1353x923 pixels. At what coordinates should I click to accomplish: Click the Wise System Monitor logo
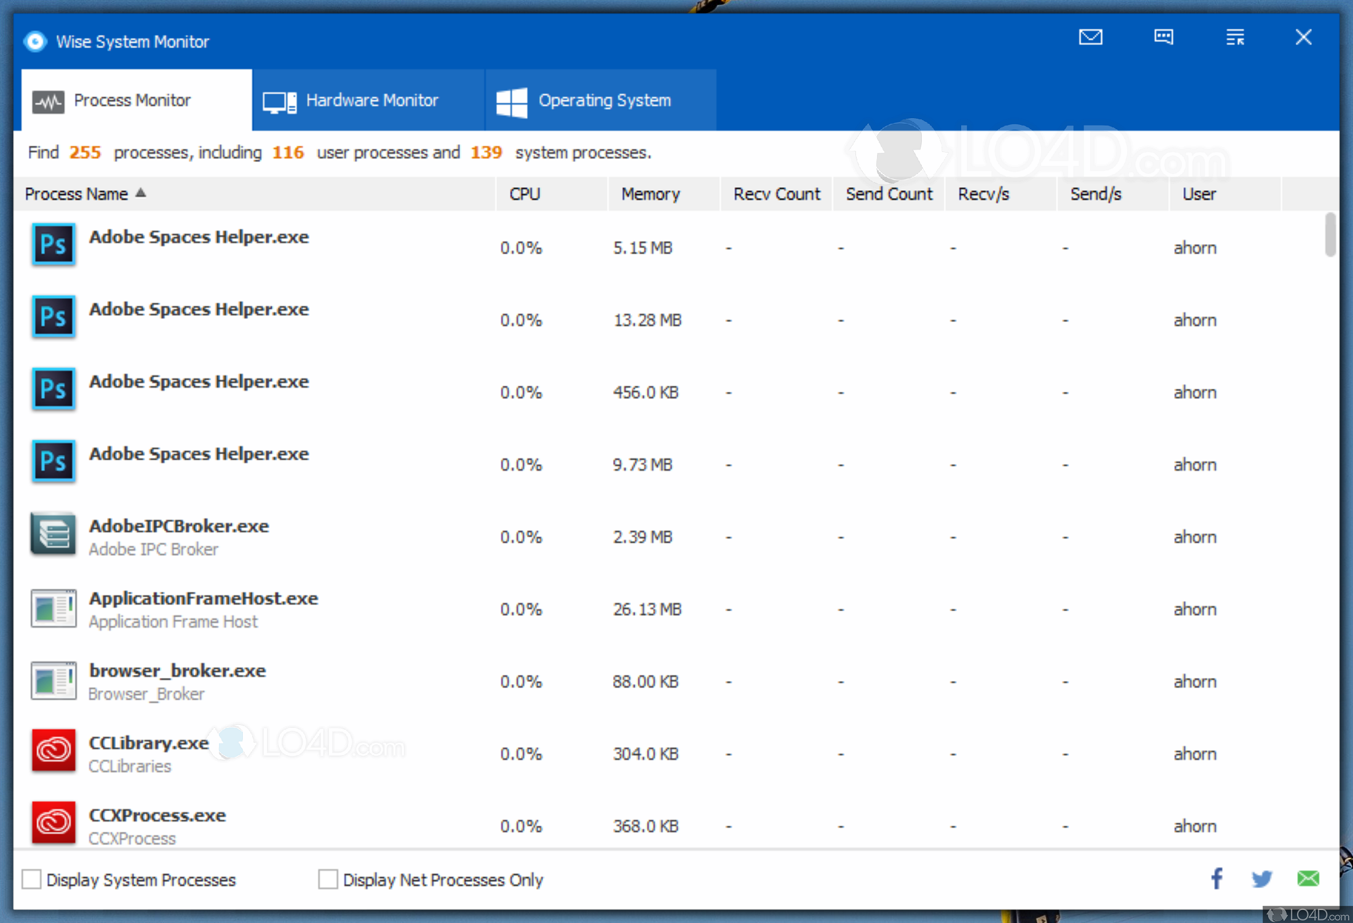pyautogui.click(x=35, y=41)
